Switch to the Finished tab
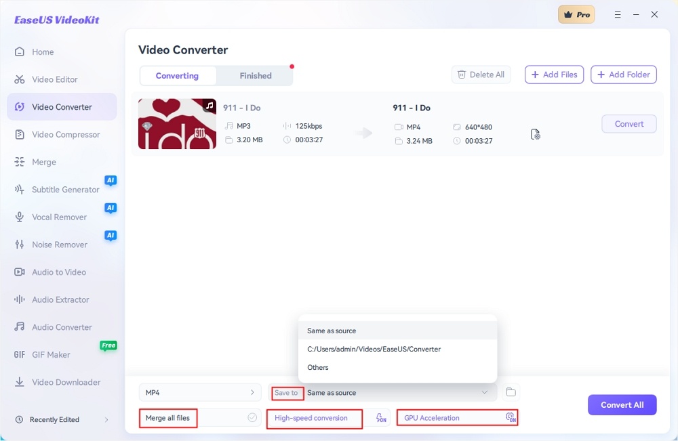The height and width of the screenshot is (441, 678). coord(256,76)
